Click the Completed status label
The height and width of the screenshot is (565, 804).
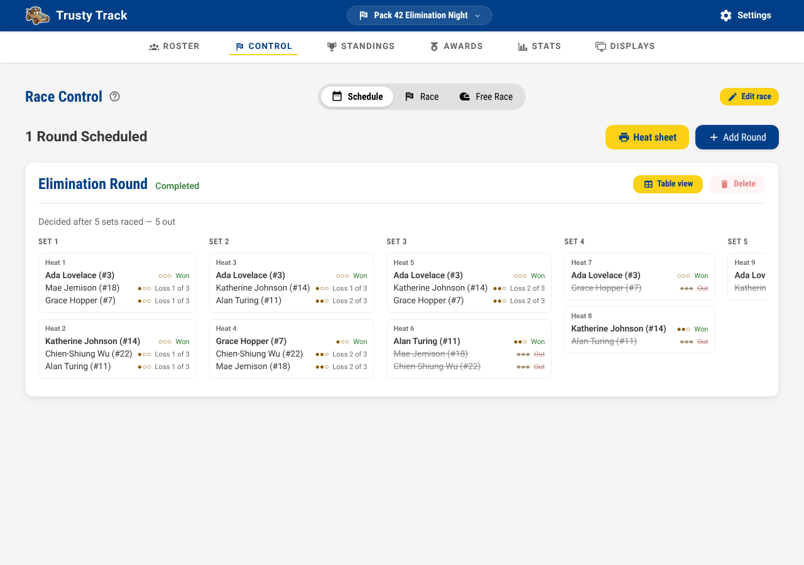[177, 186]
